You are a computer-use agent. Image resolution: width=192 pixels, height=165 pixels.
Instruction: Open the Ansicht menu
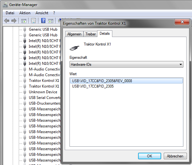coord(42,13)
